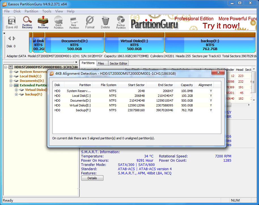Go to previous disk arrow
259x205 pixels.
10,39
